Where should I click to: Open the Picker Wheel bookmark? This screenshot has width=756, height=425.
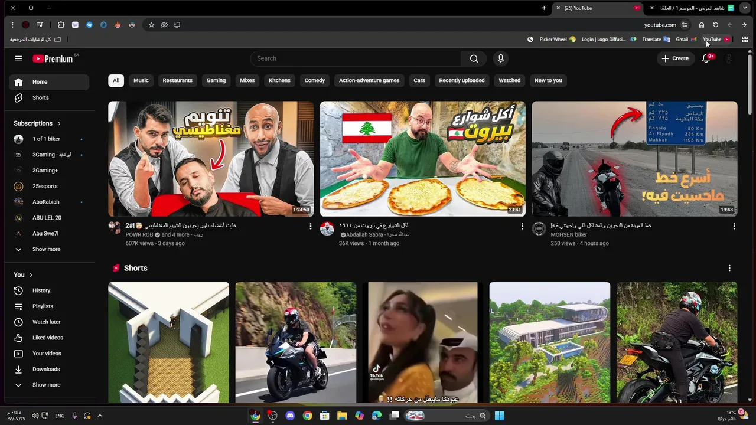tap(558, 40)
